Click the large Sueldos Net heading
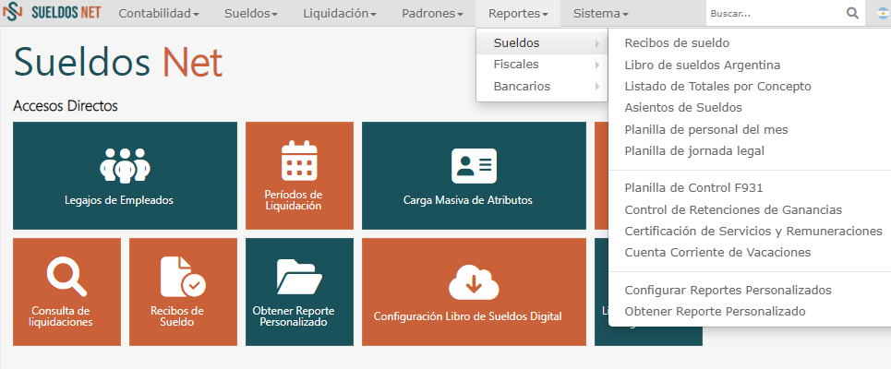 (117, 61)
